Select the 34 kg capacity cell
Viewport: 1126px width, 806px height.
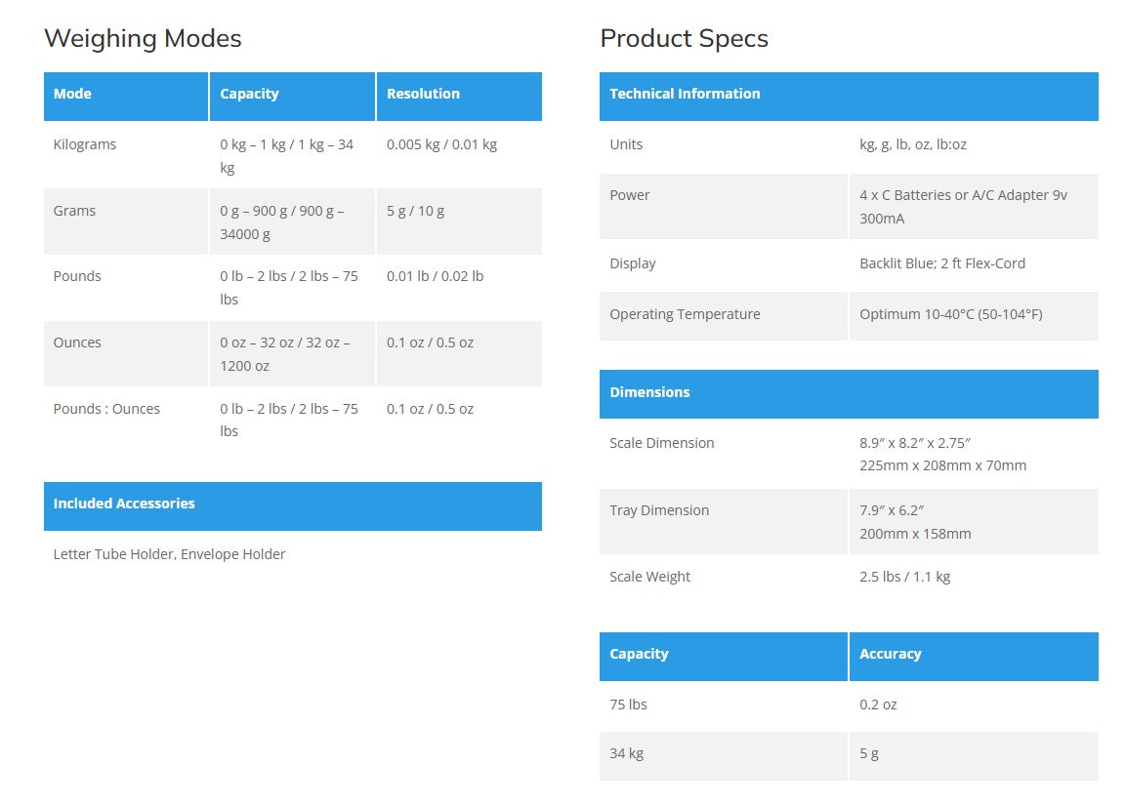(626, 753)
